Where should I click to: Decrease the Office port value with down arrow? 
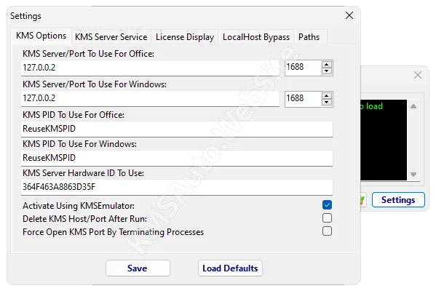[327, 71]
